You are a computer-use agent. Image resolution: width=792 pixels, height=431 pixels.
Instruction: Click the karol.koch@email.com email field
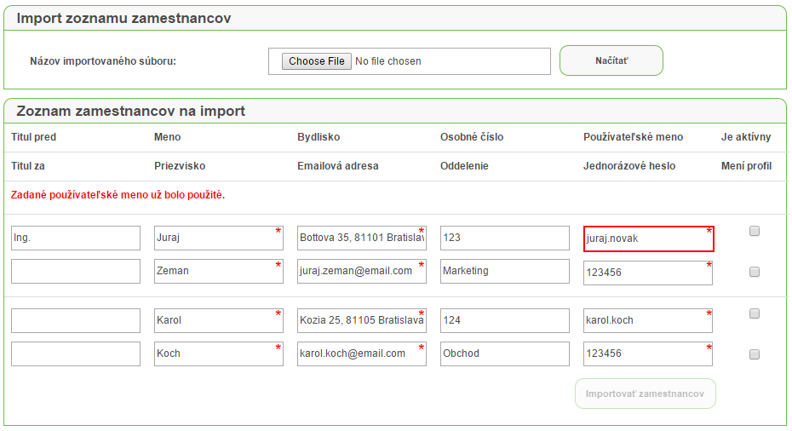tap(362, 354)
